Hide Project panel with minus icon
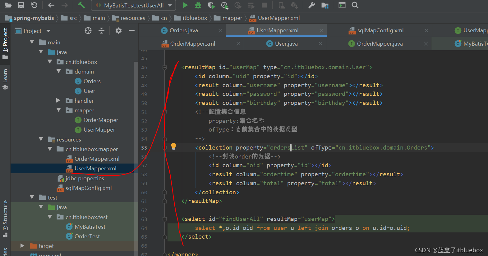Image resolution: width=488 pixels, height=256 pixels. pos(131,30)
